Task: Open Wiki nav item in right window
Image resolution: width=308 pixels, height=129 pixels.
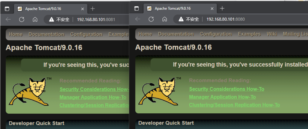Action: tap(272, 34)
